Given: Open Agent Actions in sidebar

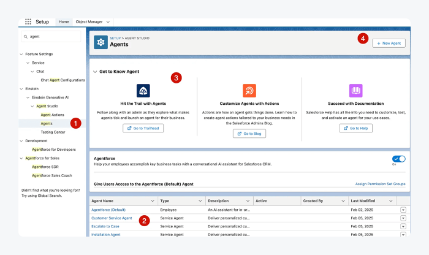Looking at the screenshot, I should tap(52, 115).
